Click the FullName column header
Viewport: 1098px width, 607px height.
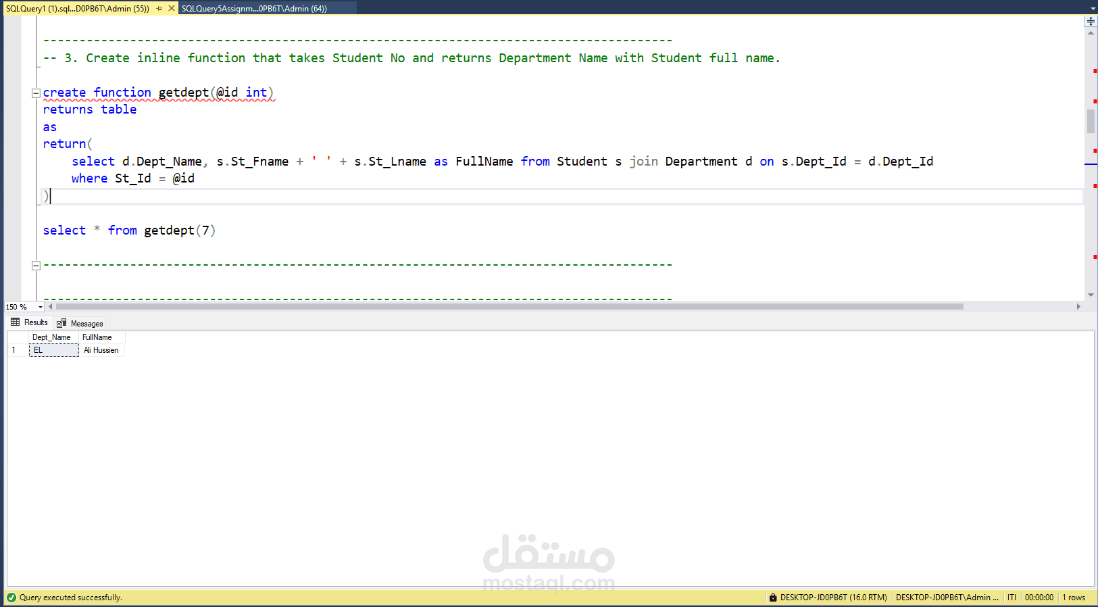point(102,337)
